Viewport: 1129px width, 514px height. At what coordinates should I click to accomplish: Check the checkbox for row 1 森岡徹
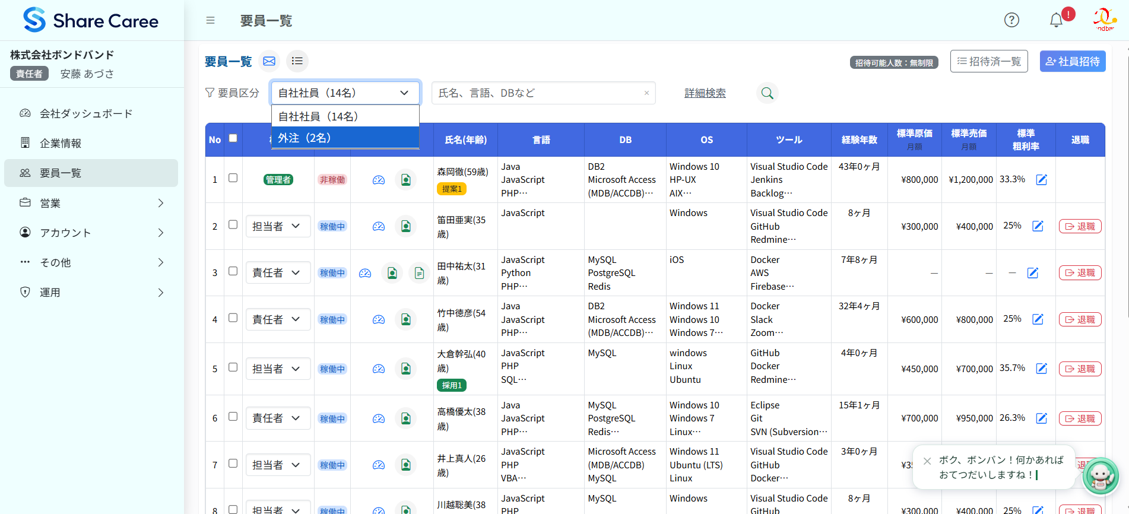point(233,178)
